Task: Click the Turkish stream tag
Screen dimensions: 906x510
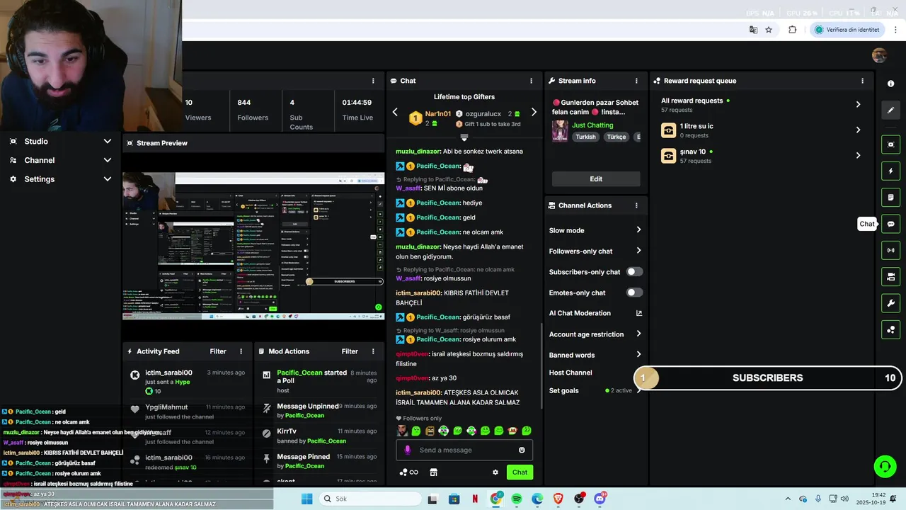Action: pyautogui.click(x=585, y=137)
